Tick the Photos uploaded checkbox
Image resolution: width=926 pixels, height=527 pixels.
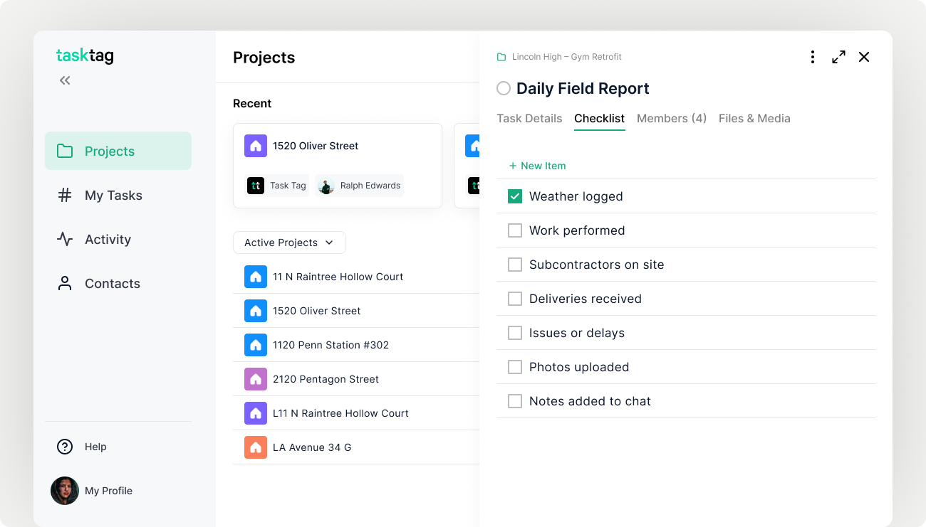(x=515, y=367)
